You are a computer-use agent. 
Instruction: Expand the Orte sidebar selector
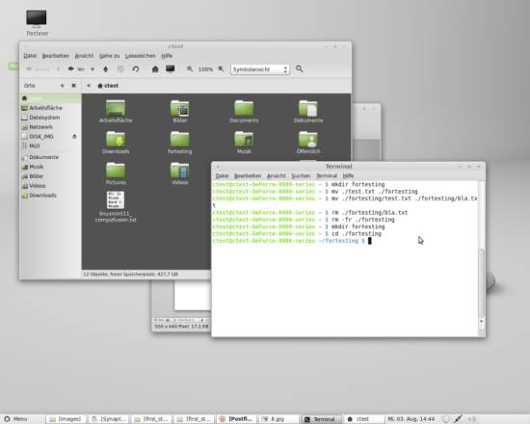pos(63,86)
